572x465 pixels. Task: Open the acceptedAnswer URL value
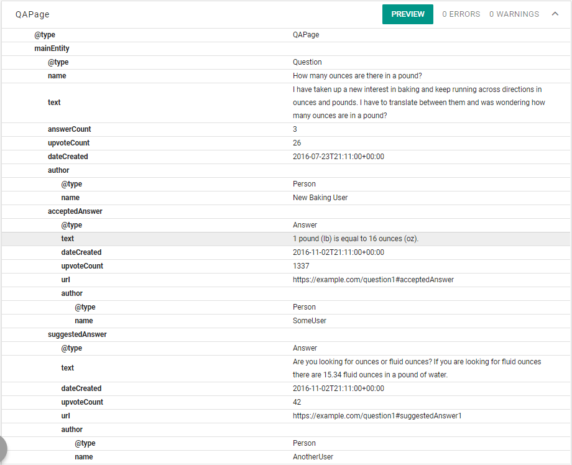[373, 280]
